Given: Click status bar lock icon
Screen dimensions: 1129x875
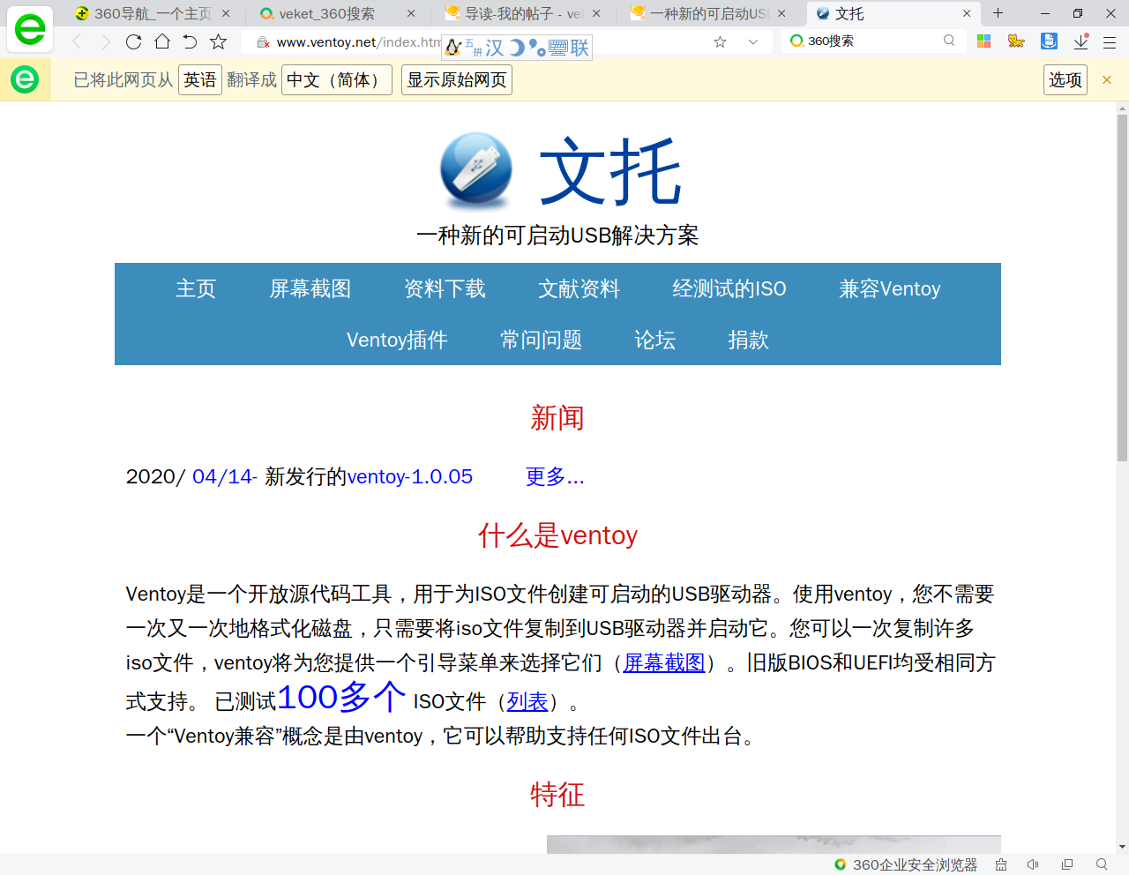Looking at the screenshot, I should 1001,864.
